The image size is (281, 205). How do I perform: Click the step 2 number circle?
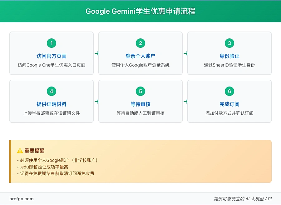tap(140, 43)
